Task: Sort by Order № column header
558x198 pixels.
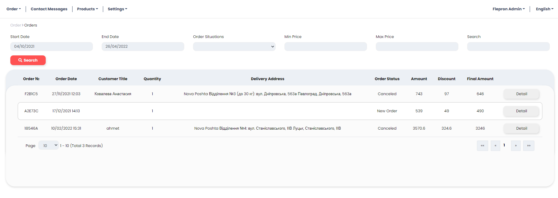Action: (x=31, y=79)
